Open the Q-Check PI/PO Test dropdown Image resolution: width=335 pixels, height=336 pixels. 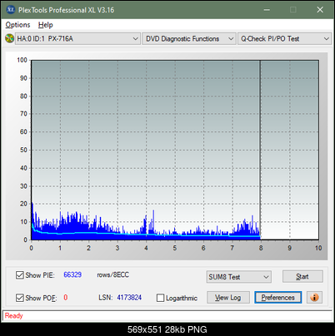click(x=285, y=38)
